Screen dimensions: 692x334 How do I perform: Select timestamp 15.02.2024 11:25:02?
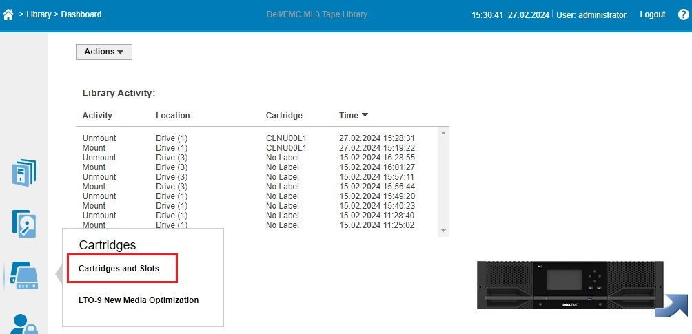tap(377, 225)
